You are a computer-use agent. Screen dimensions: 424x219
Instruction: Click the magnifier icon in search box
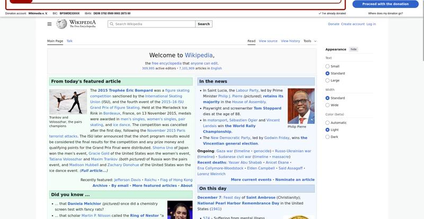coord(111,24)
